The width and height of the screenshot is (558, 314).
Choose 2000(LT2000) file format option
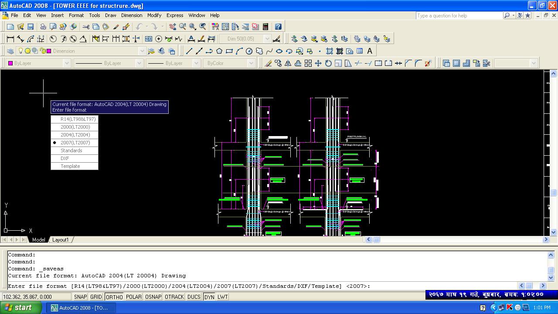(75, 127)
